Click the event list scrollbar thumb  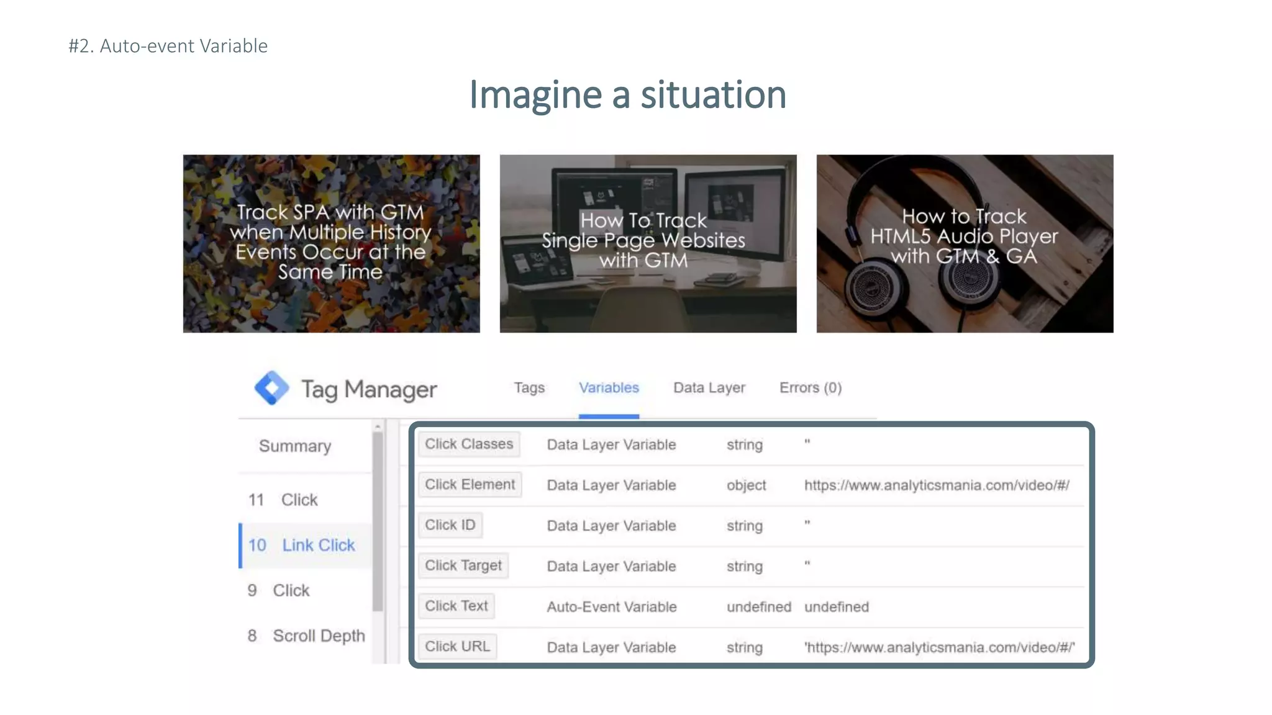point(378,521)
